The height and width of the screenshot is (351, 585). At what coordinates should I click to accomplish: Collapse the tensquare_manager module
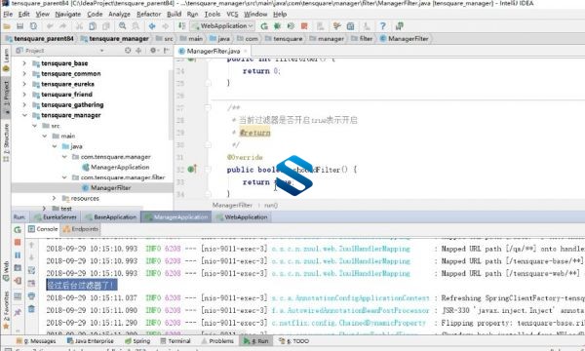pos(24,115)
